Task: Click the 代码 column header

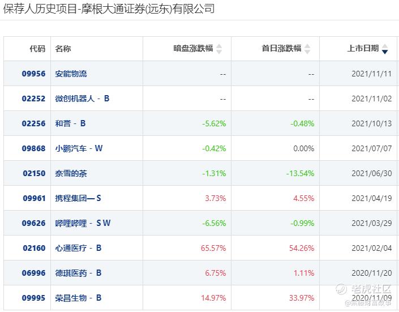Action: tap(37, 49)
